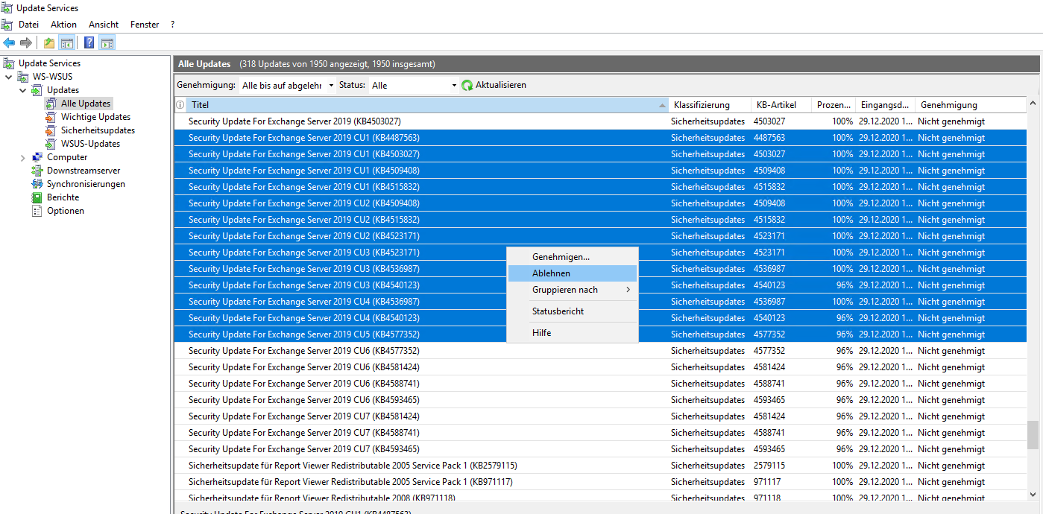Viewport: 1043px width, 514px height.
Task: Sort by the Genehmigung column header
Action: tap(970, 105)
